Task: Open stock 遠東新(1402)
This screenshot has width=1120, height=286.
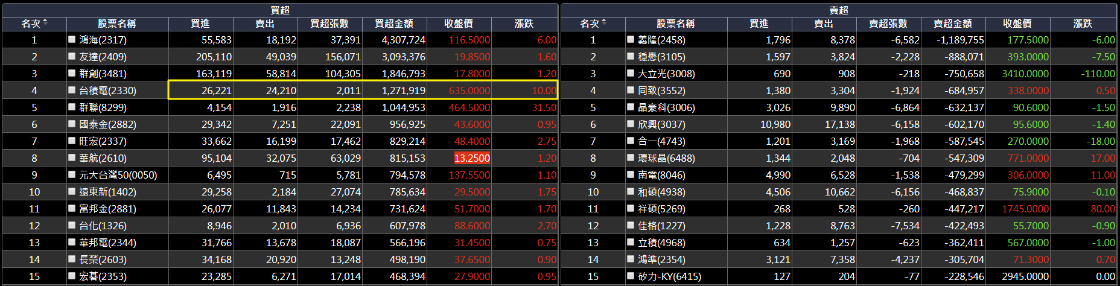Action: pyautogui.click(x=107, y=192)
